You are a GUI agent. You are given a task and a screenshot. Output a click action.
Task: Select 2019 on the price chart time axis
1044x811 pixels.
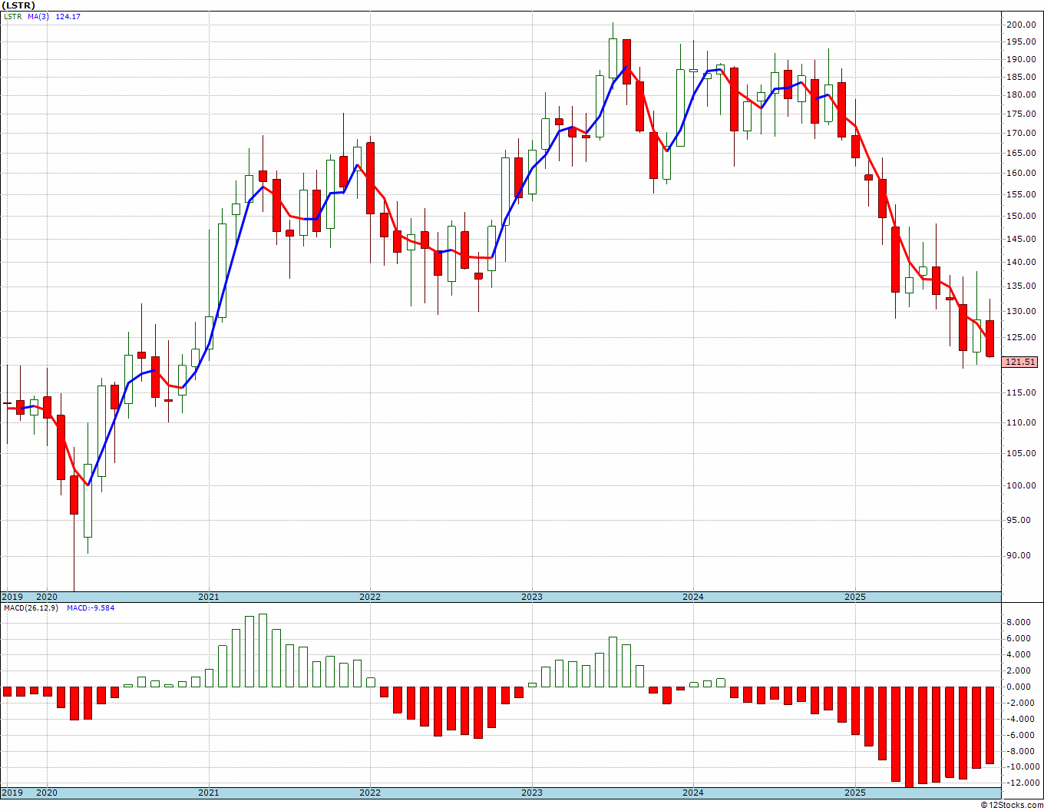click(12, 597)
